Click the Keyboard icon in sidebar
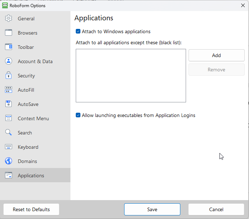This screenshot has height=219, width=249. tap(9, 147)
